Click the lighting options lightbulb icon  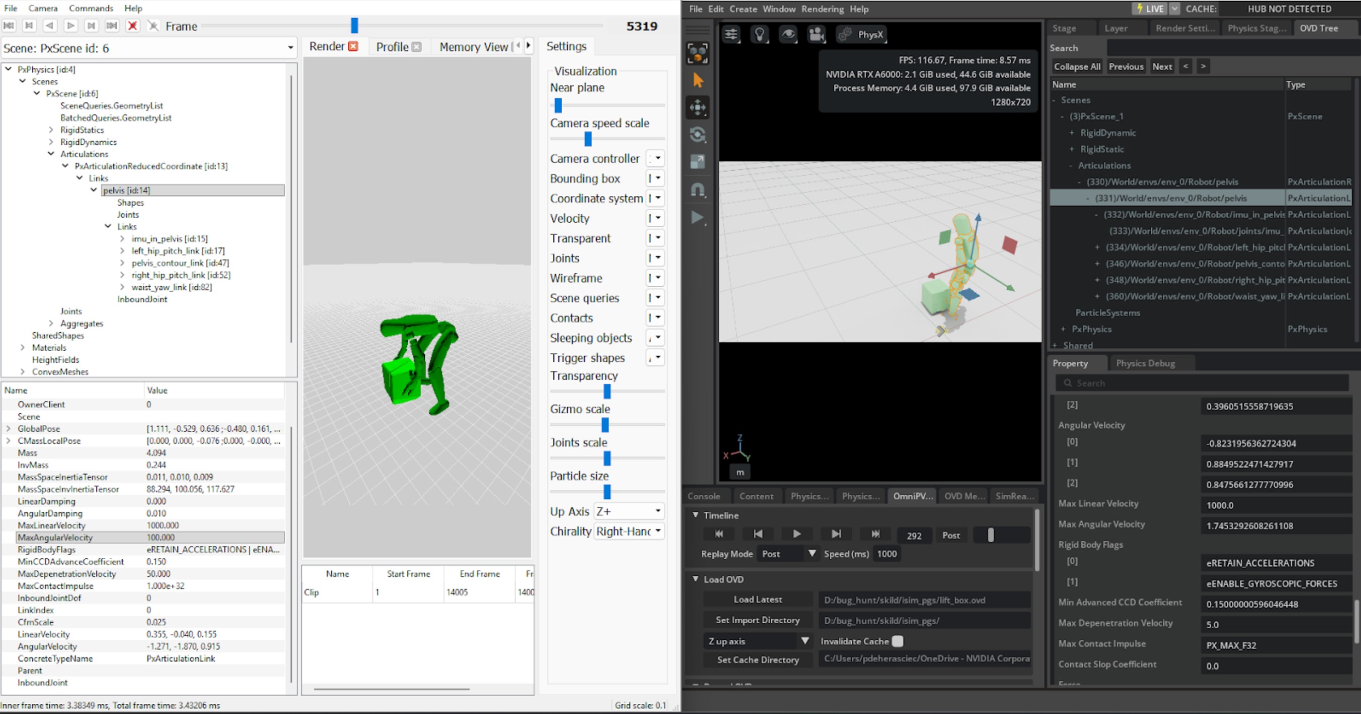(760, 34)
